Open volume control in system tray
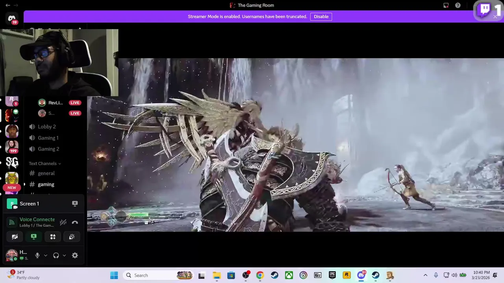This screenshot has height=283, width=504. pos(454,275)
